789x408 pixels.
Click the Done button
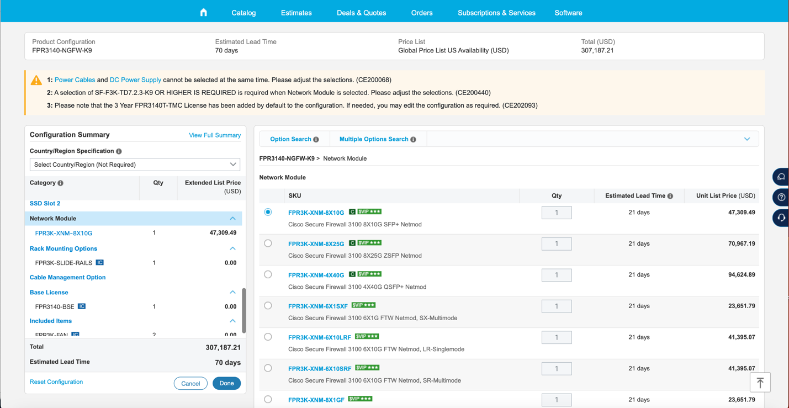(x=226, y=383)
